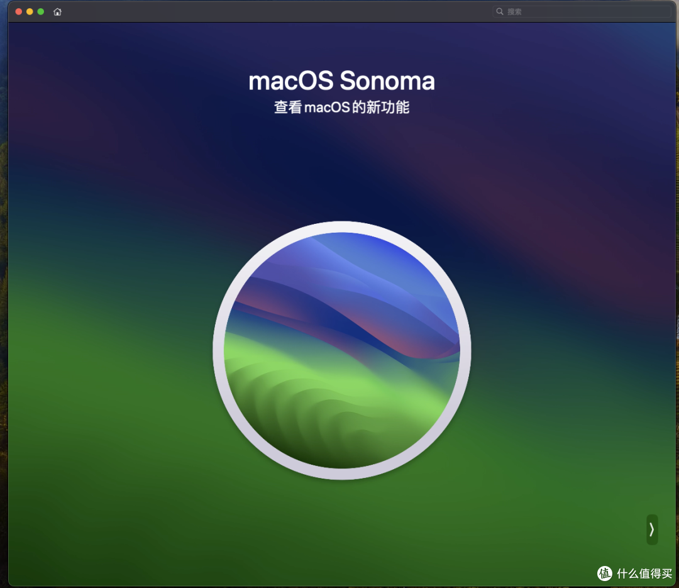The width and height of the screenshot is (679, 588).
Task: Click the yellow minimize traffic light
Action: [28, 11]
